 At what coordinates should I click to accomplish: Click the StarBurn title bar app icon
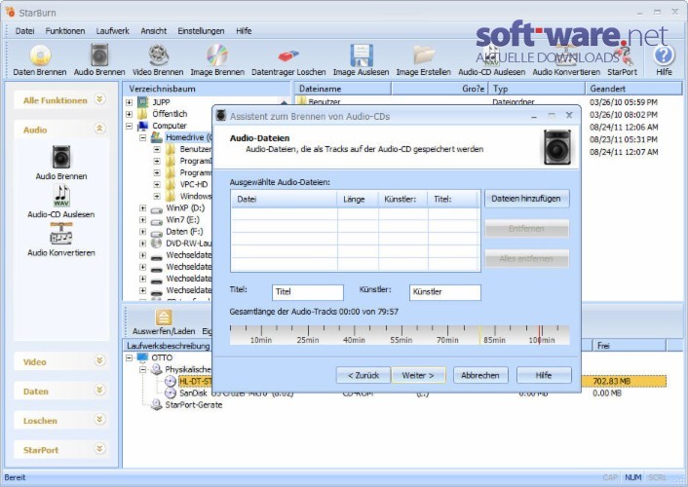tap(10, 12)
